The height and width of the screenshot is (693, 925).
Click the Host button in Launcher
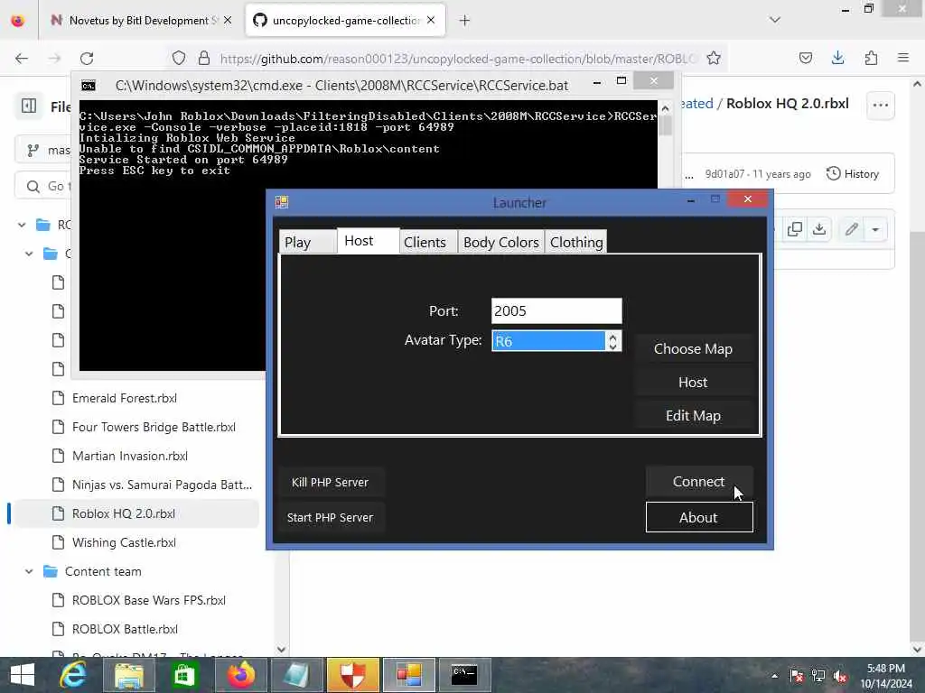point(693,382)
